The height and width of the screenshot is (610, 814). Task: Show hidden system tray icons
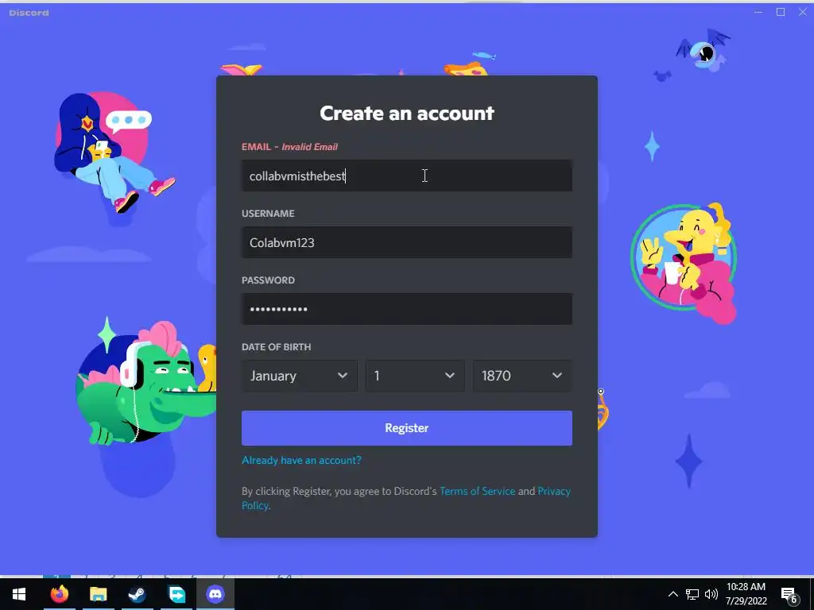click(x=673, y=594)
